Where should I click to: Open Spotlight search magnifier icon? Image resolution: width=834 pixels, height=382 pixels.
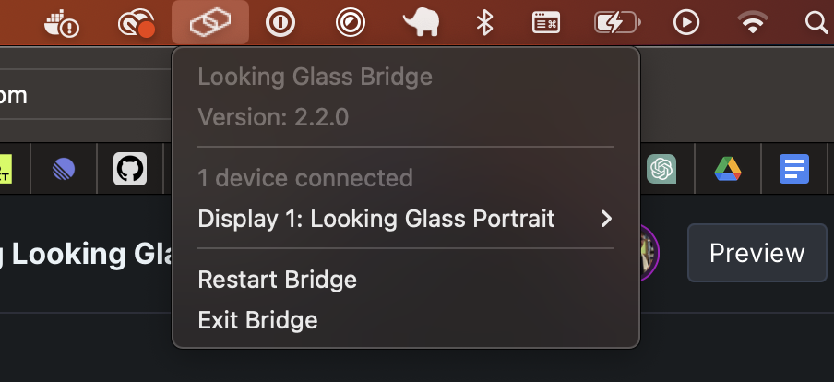[x=816, y=23]
